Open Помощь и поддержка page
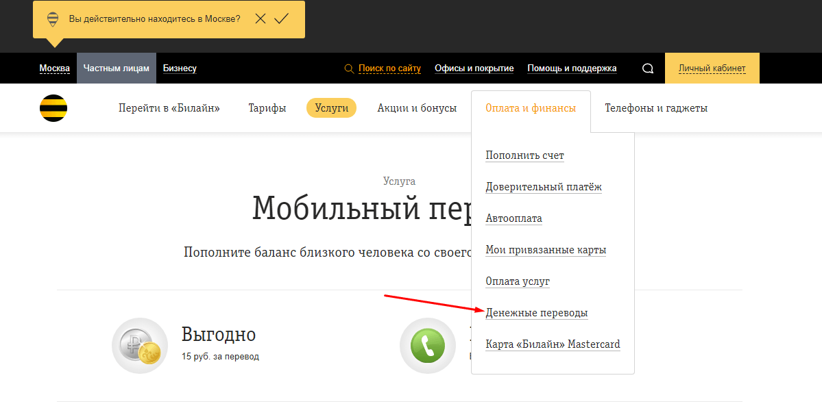 [x=572, y=68]
